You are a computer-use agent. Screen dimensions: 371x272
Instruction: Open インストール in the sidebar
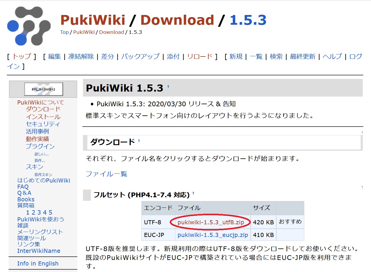coord(43,117)
